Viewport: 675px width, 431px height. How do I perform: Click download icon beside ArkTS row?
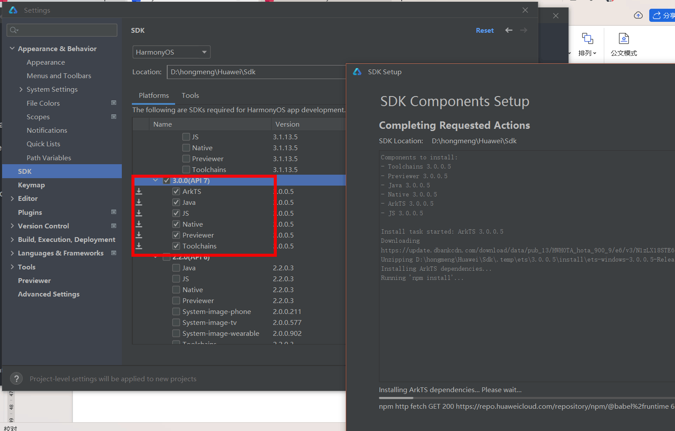point(139,191)
